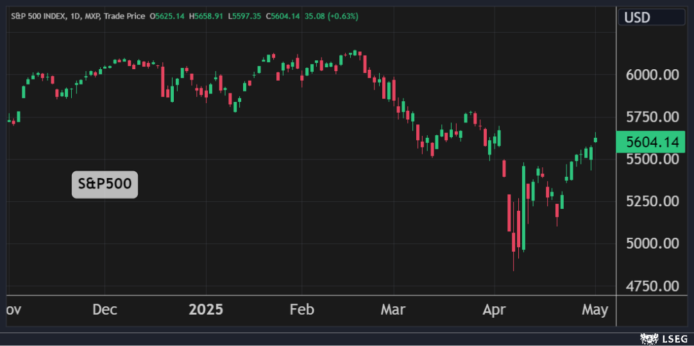Select the green 5604.14 current price tag

coord(650,142)
